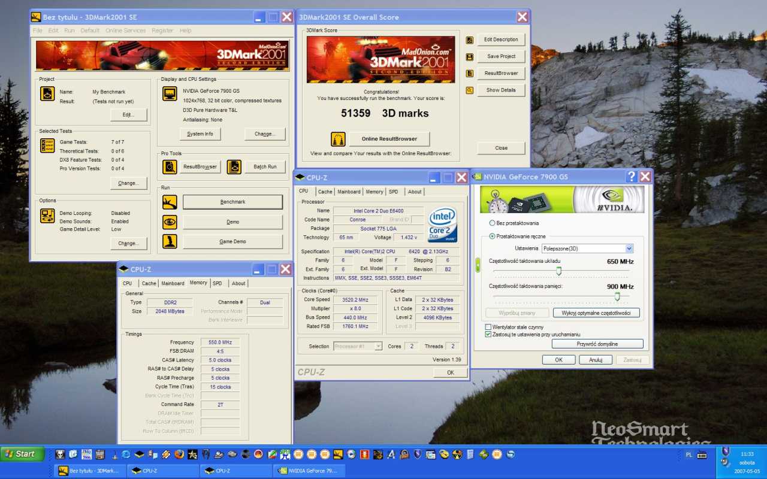The width and height of the screenshot is (767, 479).
Task: Click Change... under Selected Tests
Action: (128, 183)
